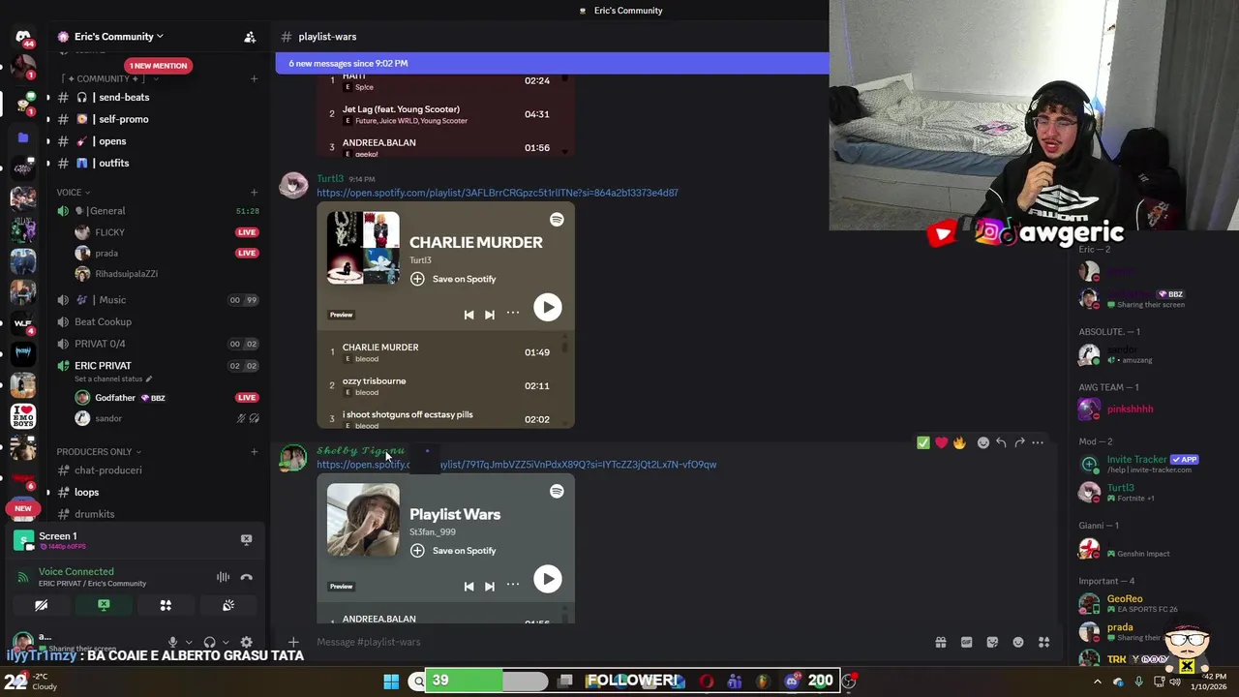Click the 1 NEW MENTION pill
The width and height of the screenshot is (1239, 697).
coord(158,66)
